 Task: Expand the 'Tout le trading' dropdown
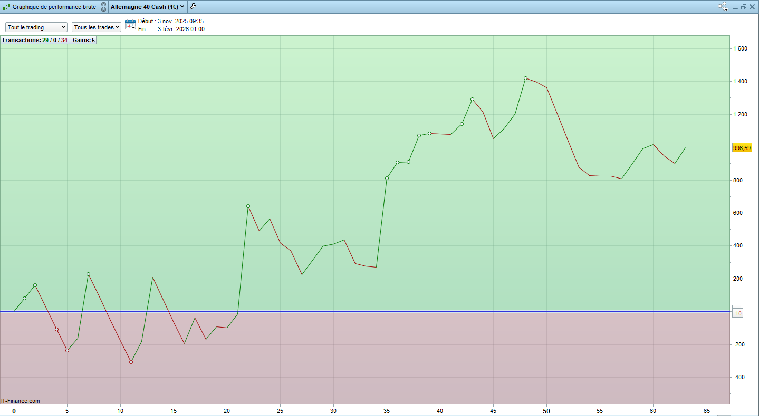(x=36, y=27)
